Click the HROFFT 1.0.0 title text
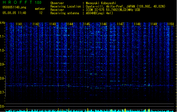177x112 pixels. click(x=22, y=2)
